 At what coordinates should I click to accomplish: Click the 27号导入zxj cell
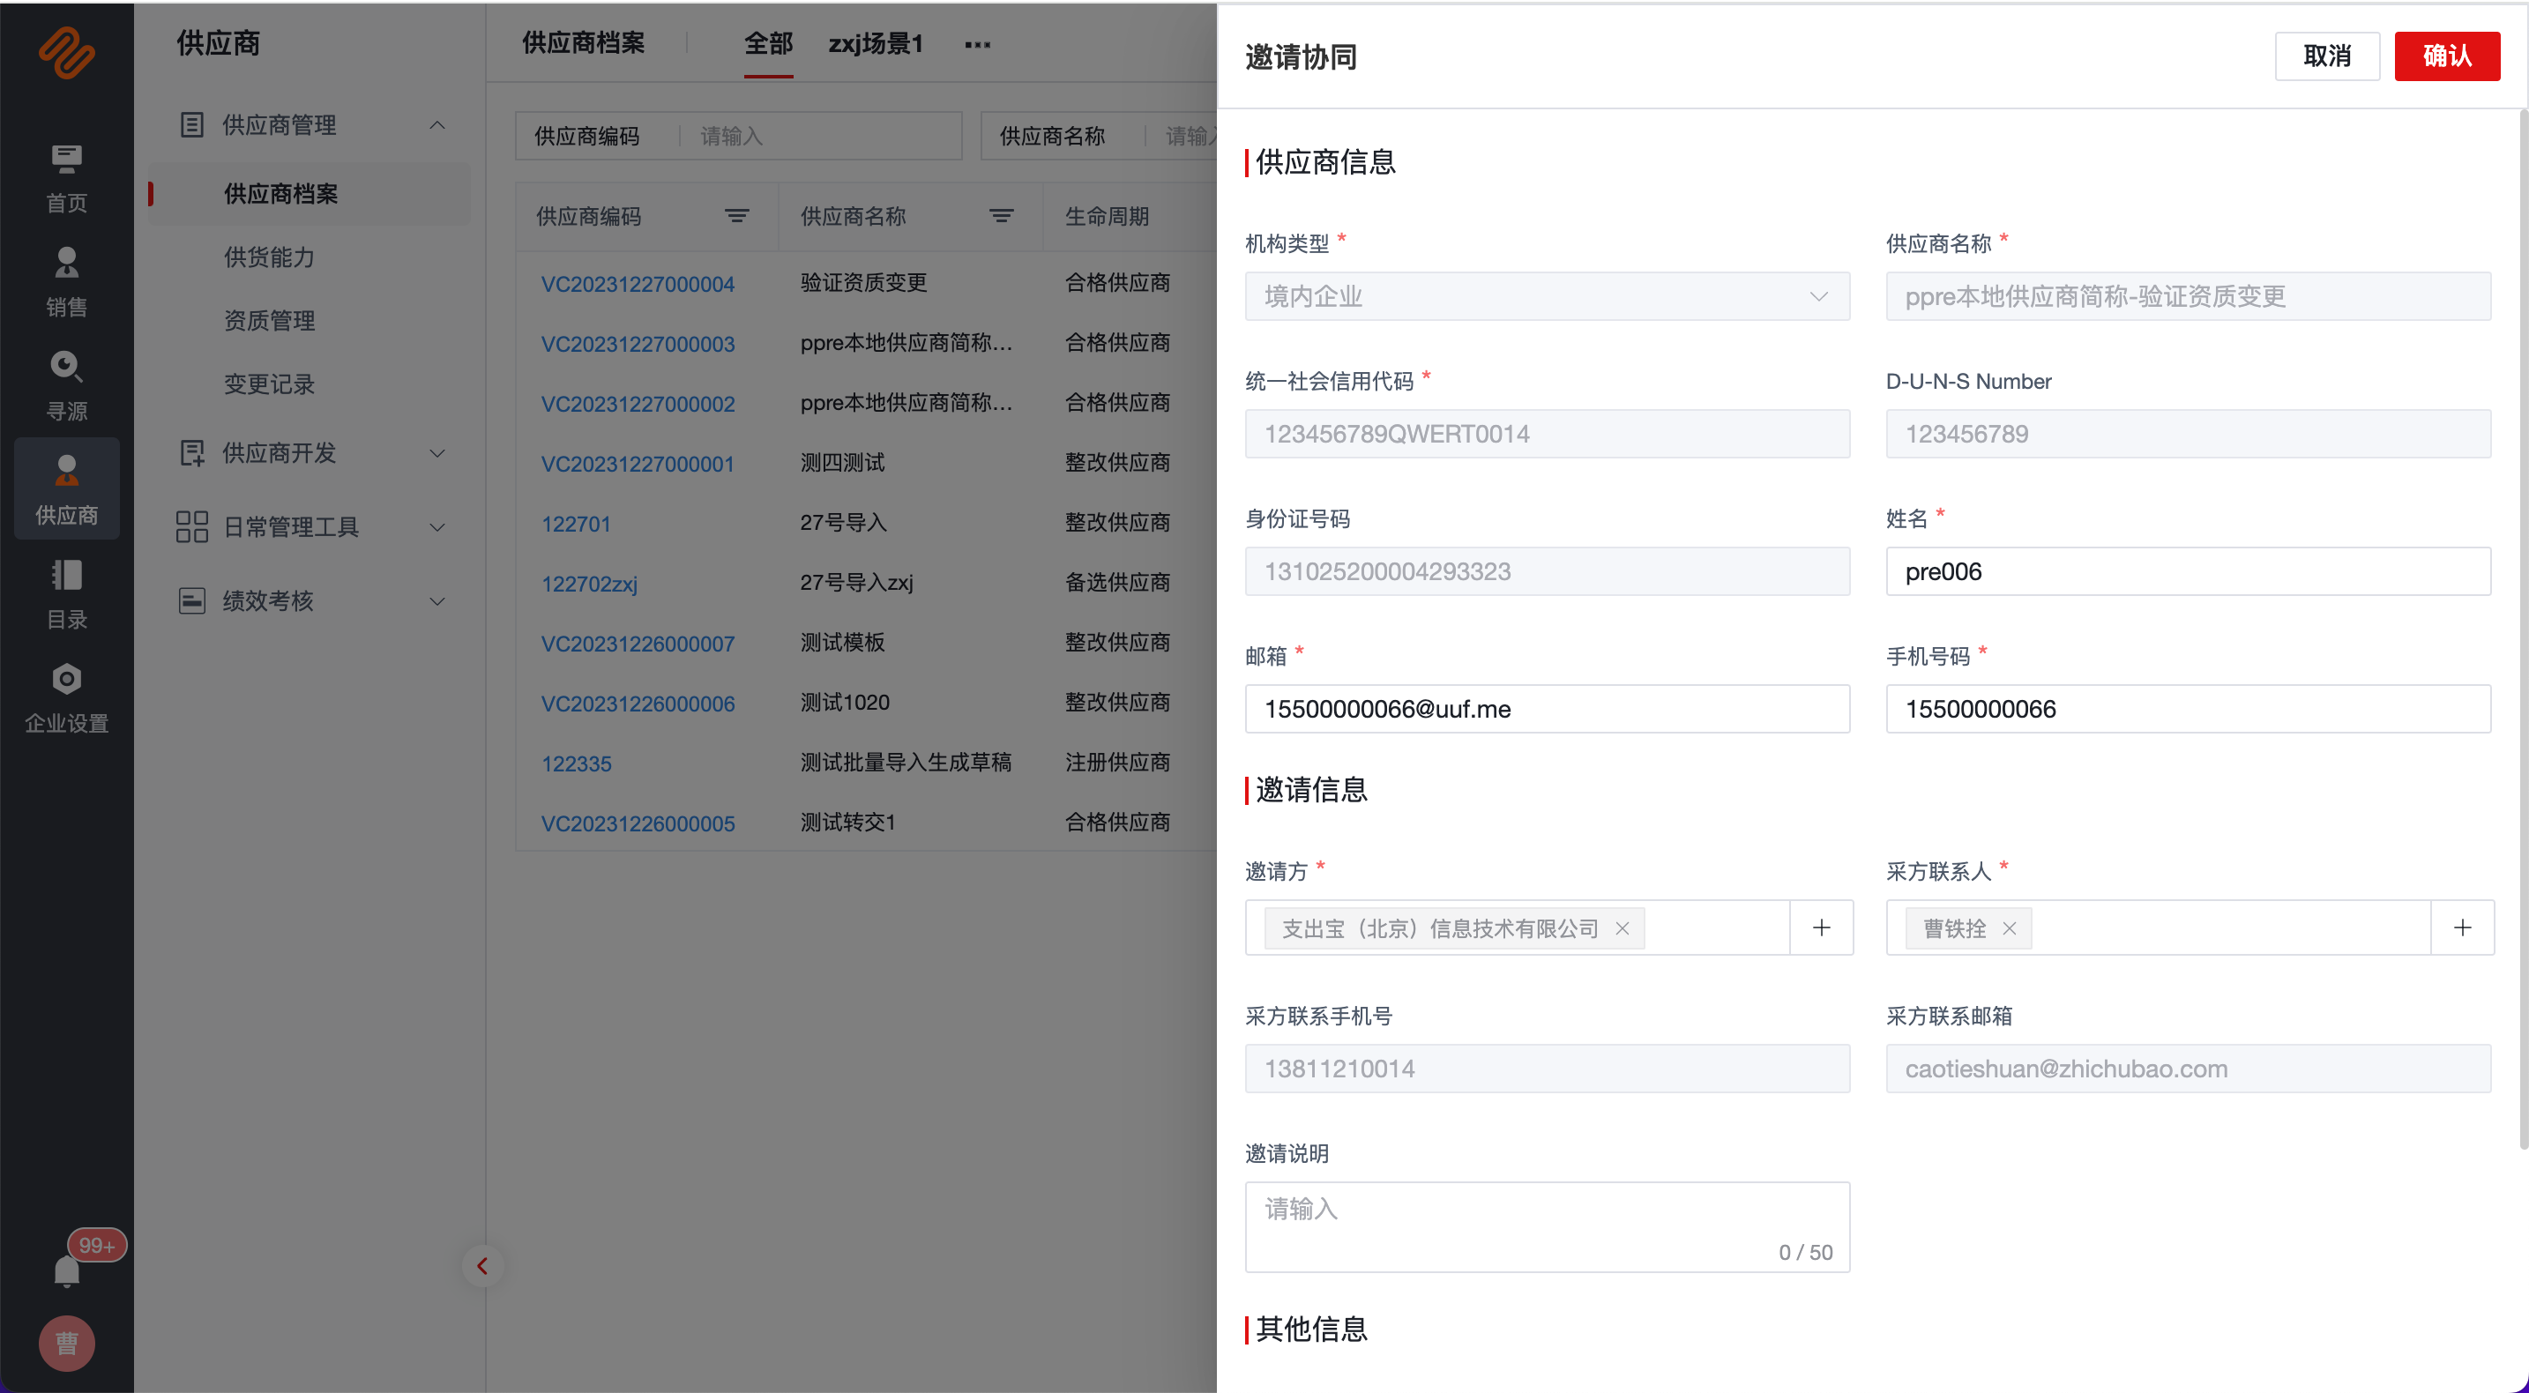click(856, 582)
